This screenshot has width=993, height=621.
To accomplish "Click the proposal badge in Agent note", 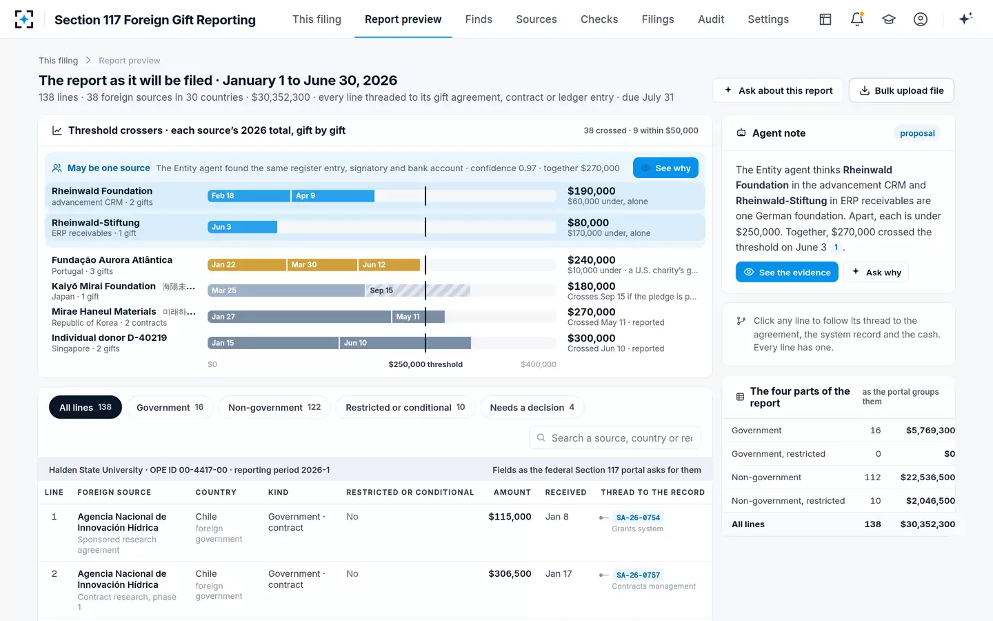I will tap(917, 133).
